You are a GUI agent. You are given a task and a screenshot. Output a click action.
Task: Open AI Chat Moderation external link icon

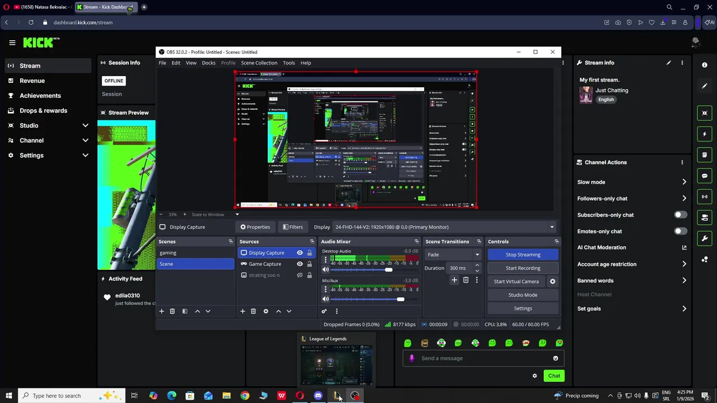[x=684, y=247]
